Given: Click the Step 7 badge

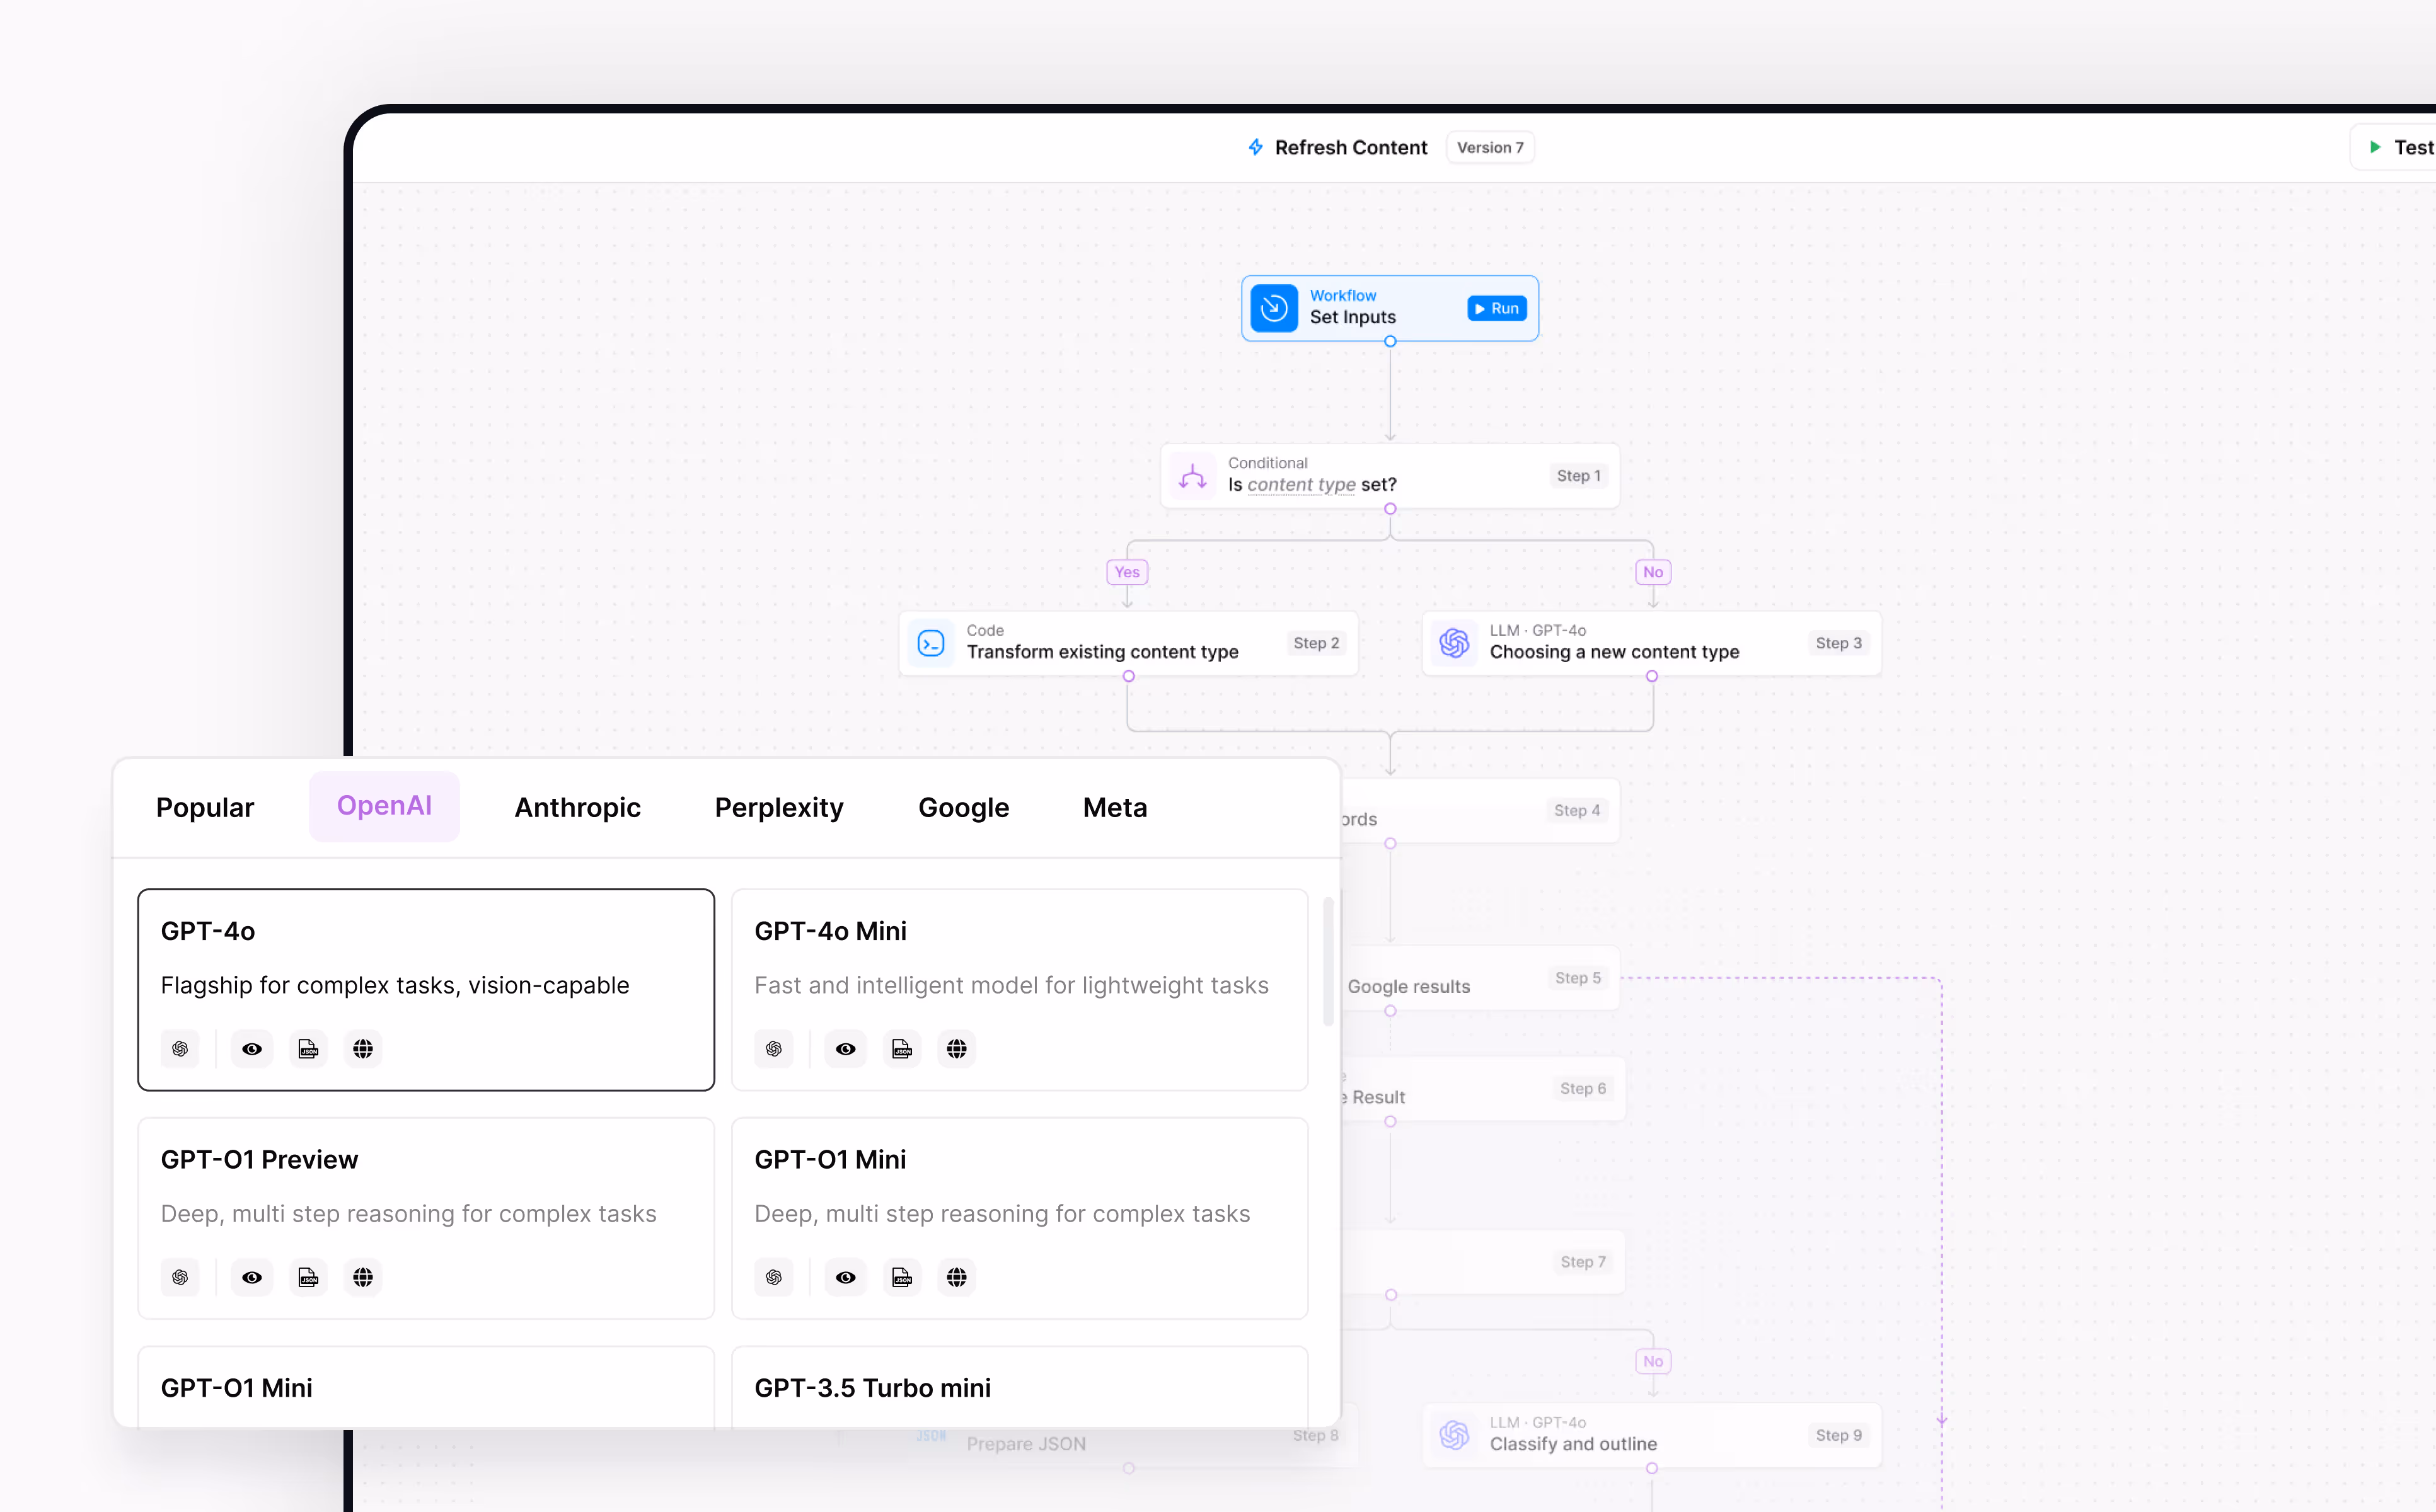Looking at the screenshot, I should [x=1583, y=1262].
